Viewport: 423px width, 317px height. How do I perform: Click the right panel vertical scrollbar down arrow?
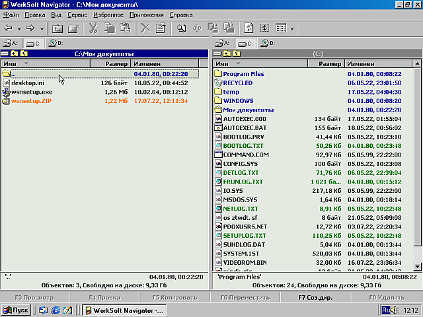click(x=417, y=266)
